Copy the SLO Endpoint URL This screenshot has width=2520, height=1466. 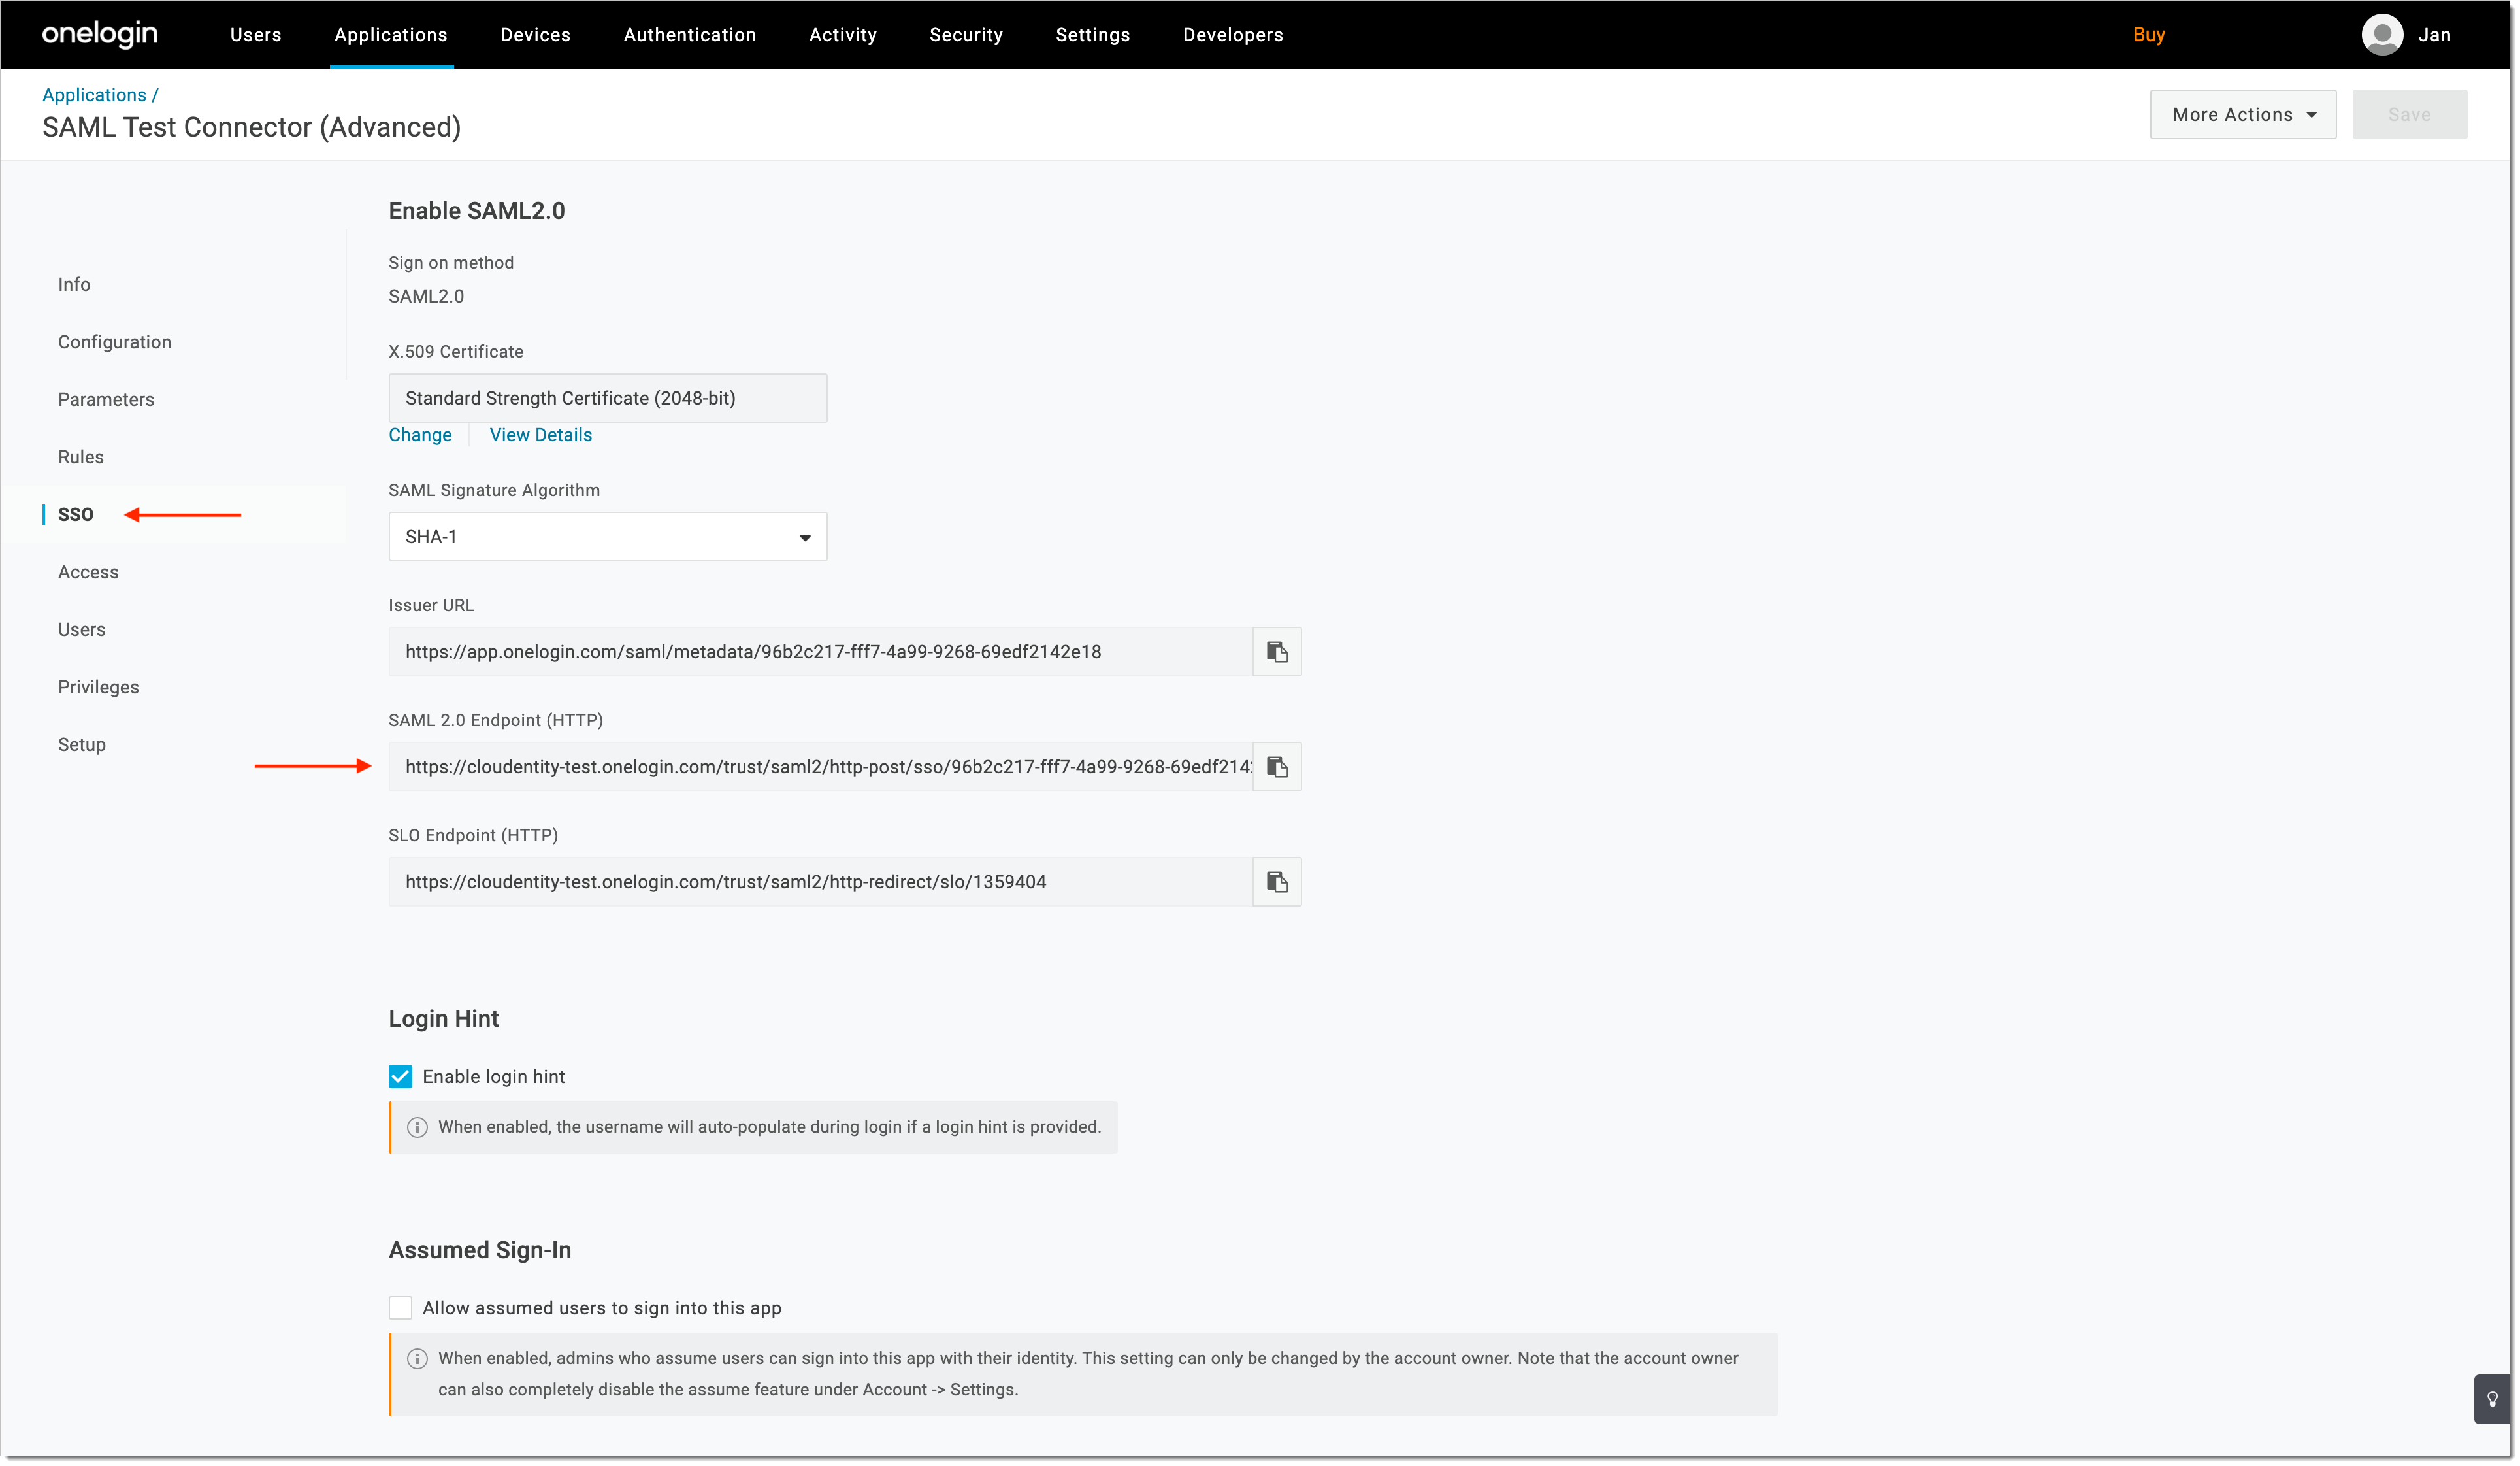(x=1277, y=882)
